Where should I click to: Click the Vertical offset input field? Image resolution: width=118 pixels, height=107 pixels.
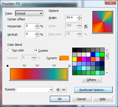30,34
